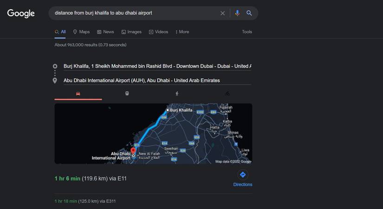This screenshot has height=209, width=383.
Task: Switch to the Maps tab
Action: pos(81,32)
